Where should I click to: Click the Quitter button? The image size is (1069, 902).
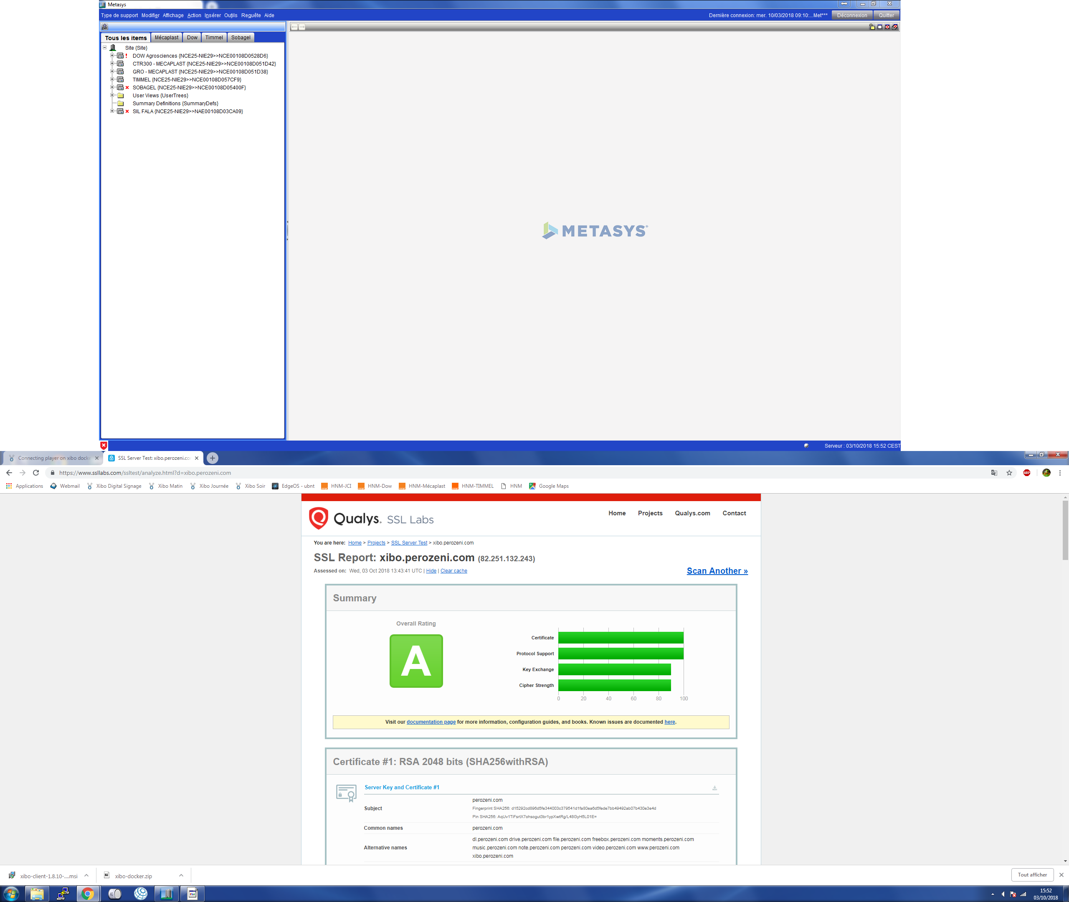point(887,15)
